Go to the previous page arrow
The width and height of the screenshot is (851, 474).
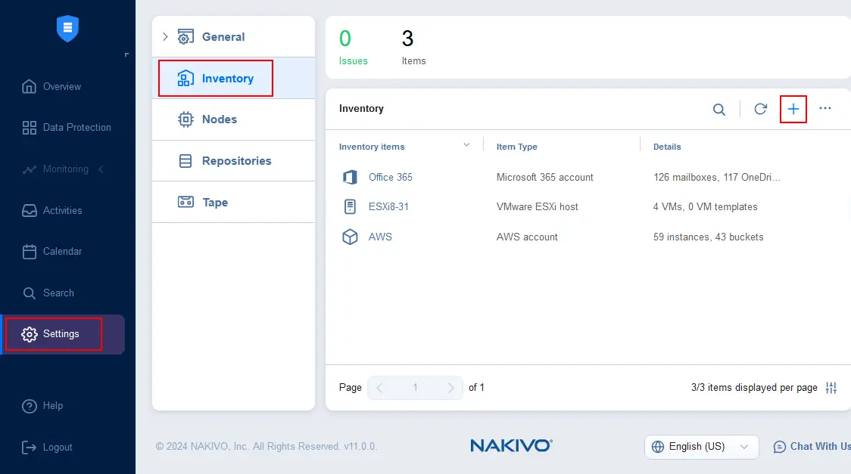pos(379,388)
